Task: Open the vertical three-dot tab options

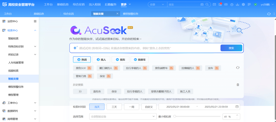Action: pos(274,14)
